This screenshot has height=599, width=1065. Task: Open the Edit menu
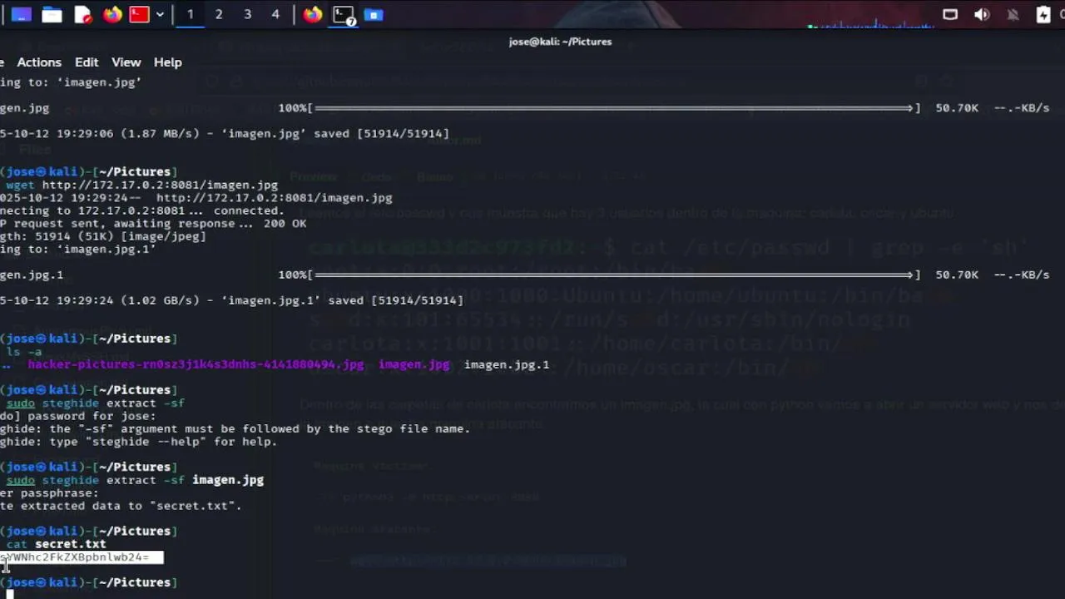(x=87, y=62)
